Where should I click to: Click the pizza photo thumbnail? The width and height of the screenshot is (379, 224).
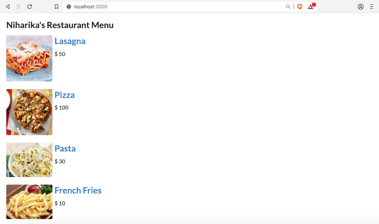[x=29, y=112]
